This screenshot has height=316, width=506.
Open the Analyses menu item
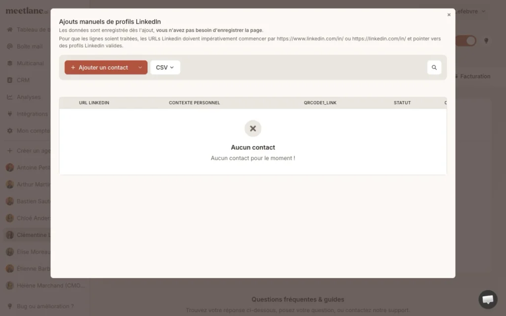pyautogui.click(x=29, y=97)
